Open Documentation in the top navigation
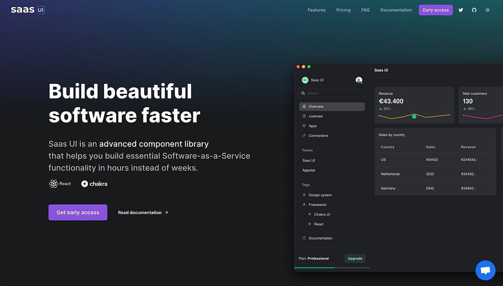Screen dimensions: 503x286 tap(396, 10)
